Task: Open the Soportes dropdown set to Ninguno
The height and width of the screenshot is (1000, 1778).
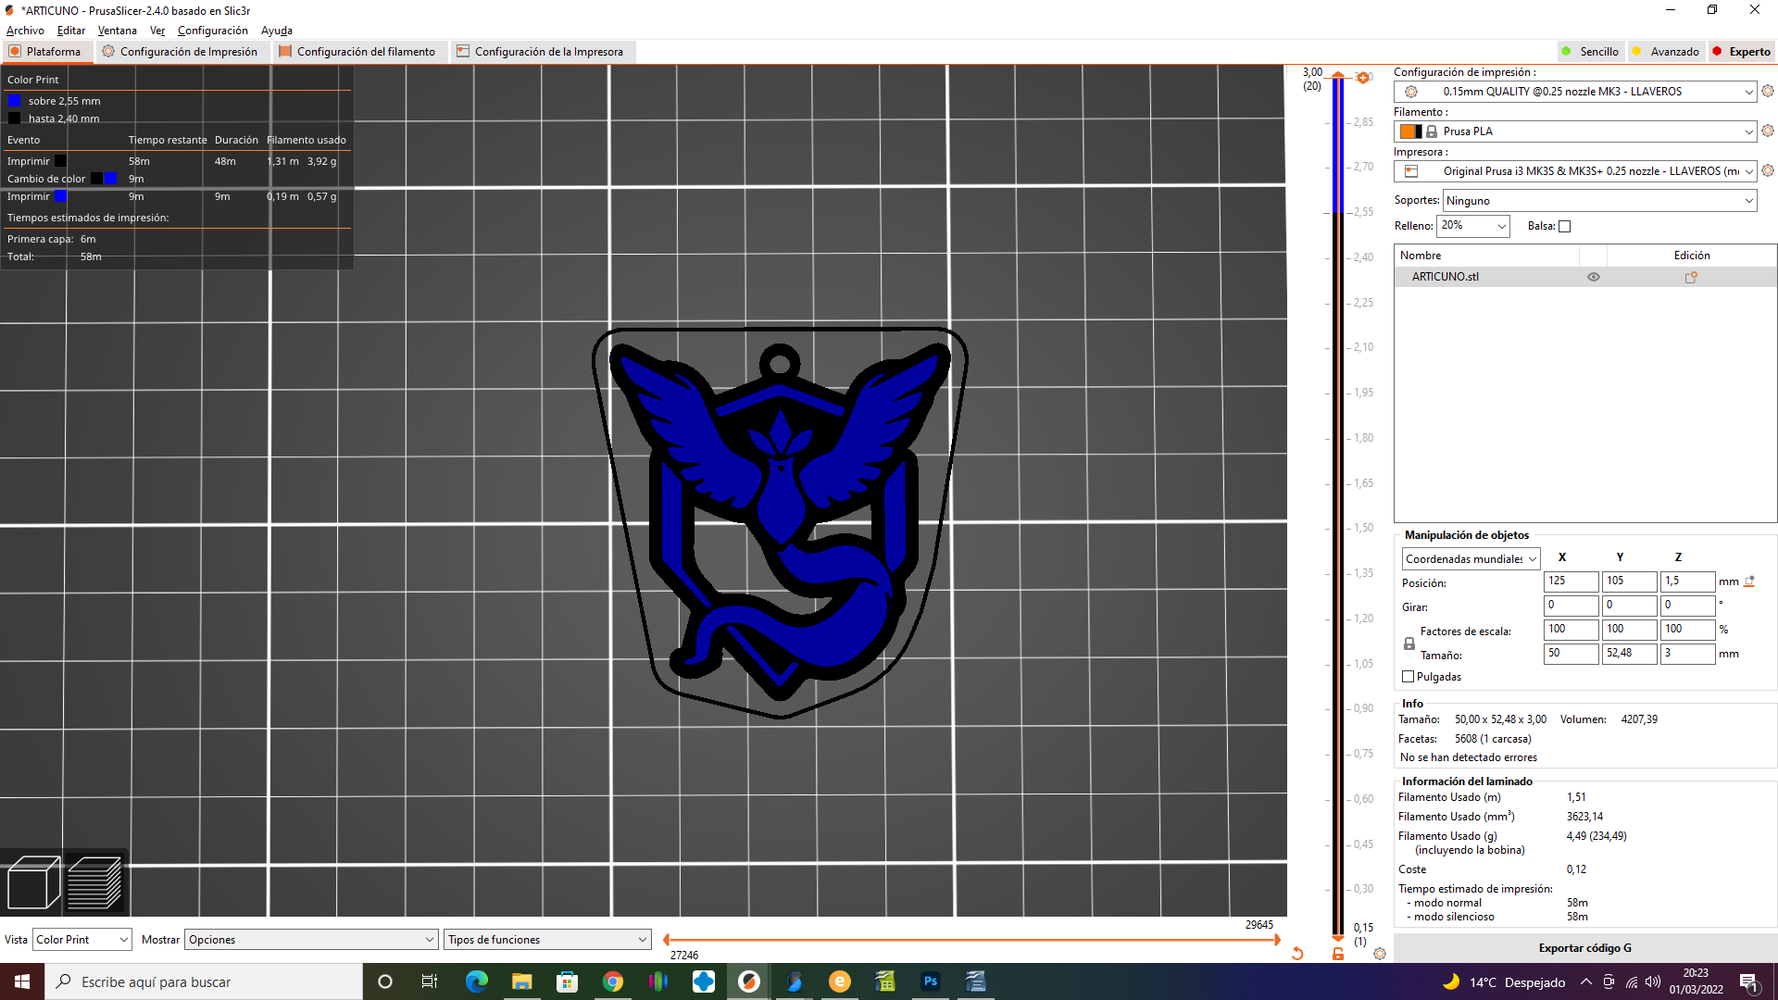Action: (x=1599, y=201)
